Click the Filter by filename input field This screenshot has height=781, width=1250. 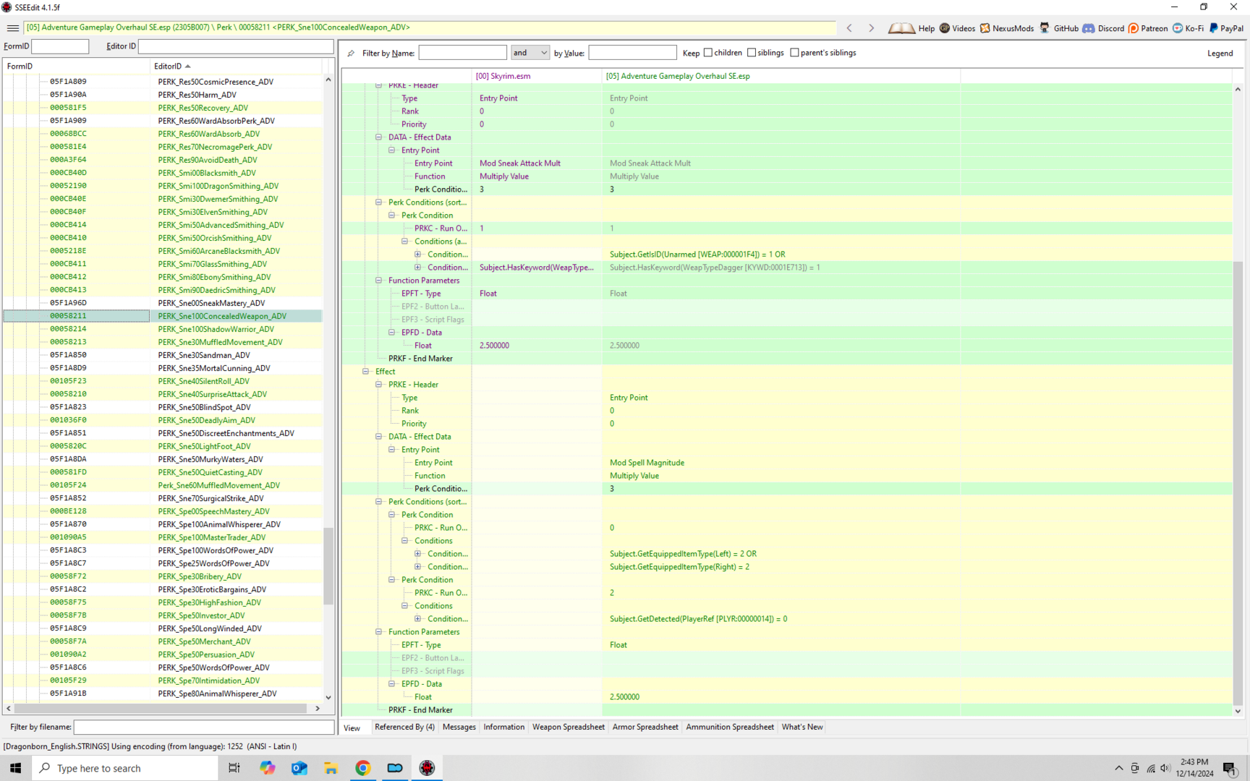tap(203, 727)
